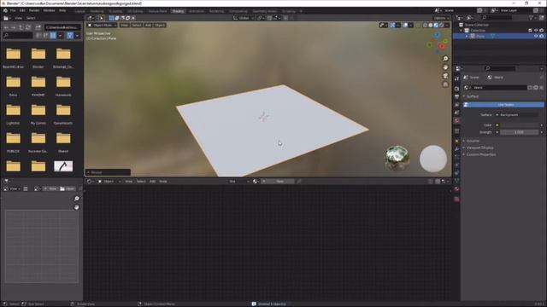Open the node editor Object type dropdown

(109, 182)
